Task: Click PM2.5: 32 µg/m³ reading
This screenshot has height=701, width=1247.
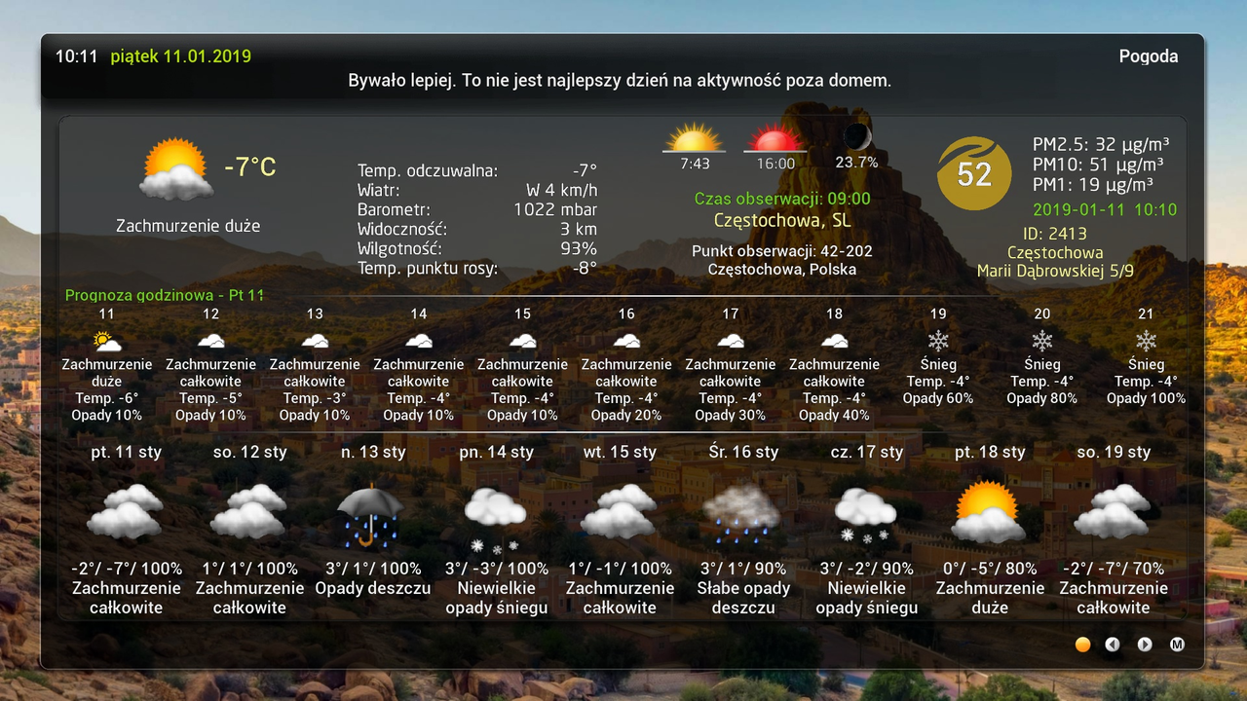Action: [1101, 145]
